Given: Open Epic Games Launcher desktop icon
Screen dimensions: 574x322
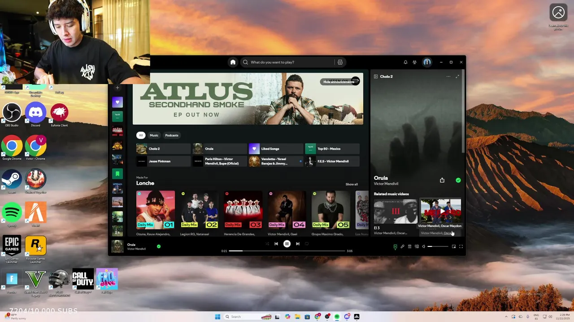Looking at the screenshot, I should 12,249.
